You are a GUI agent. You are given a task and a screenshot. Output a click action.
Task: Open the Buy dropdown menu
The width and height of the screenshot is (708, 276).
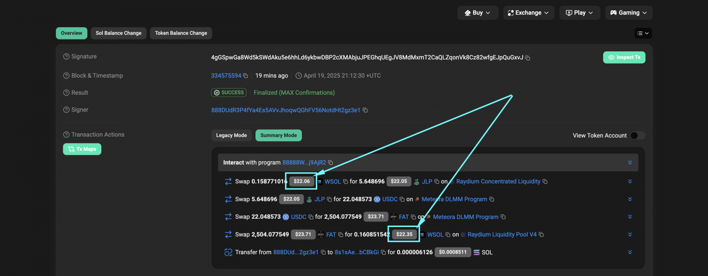point(477,13)
